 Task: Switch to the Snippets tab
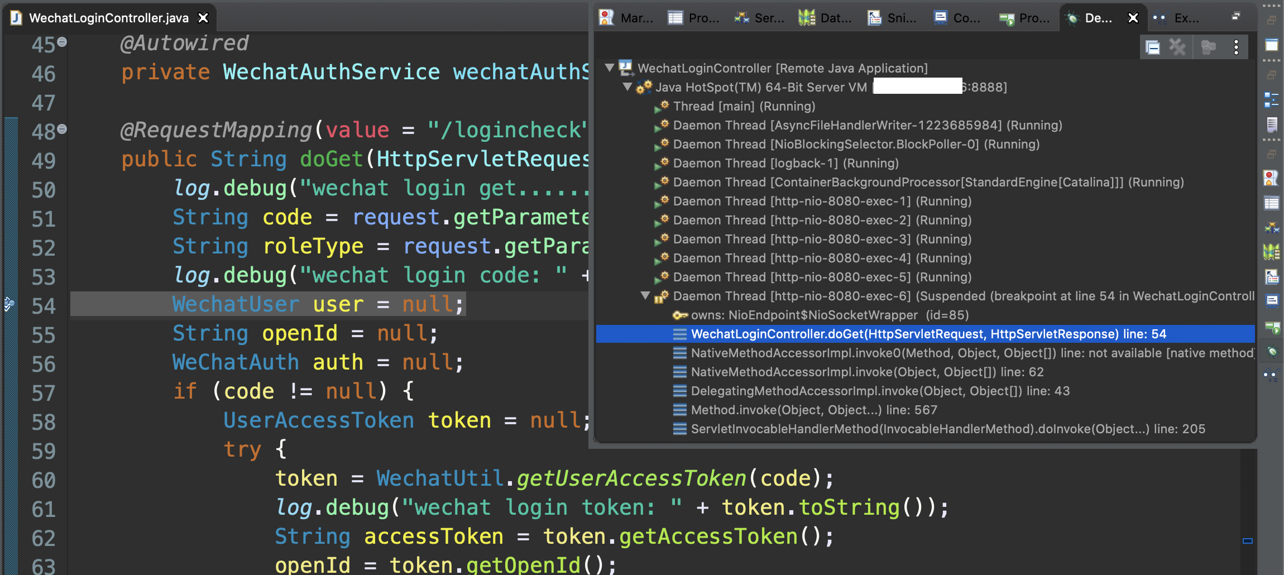pos(893,18)
